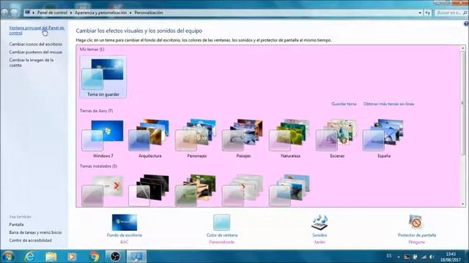469x263 pixels.
Task: Select the Tema sin guardar theme
Action: [103, 77]
